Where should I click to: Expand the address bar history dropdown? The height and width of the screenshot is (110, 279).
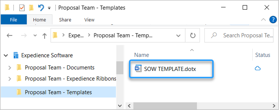click(x=178, y=35)
